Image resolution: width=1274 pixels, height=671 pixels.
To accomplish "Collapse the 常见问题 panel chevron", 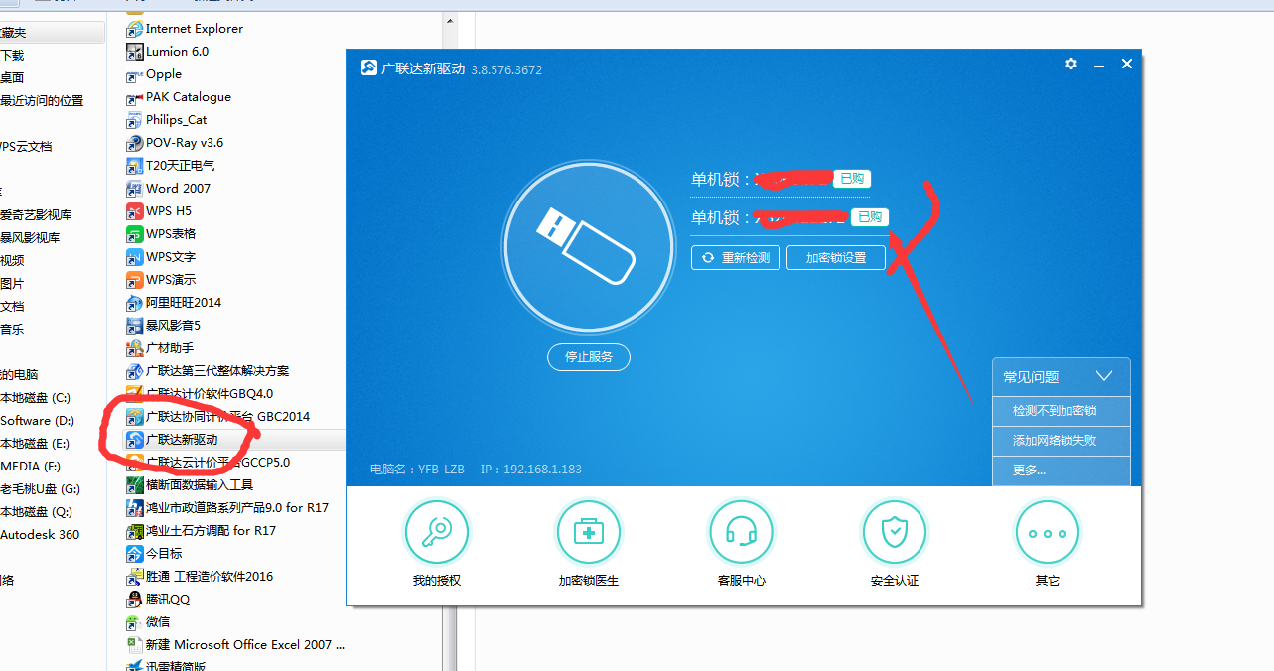I will pos(1104,377).
